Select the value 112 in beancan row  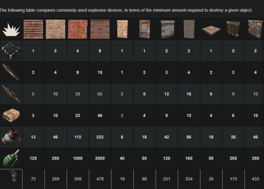(x=78, y=137)
